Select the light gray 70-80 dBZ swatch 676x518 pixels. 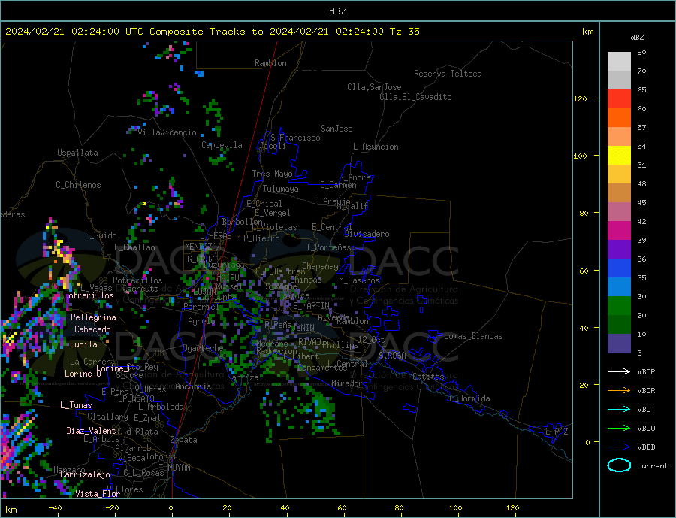619,62
